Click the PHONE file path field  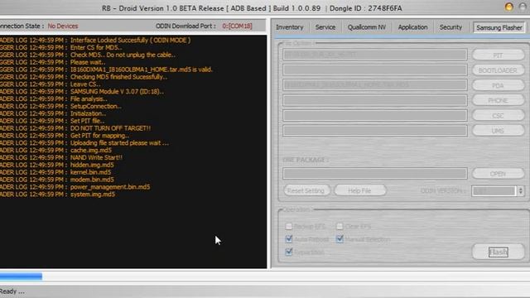click(375, 100)
